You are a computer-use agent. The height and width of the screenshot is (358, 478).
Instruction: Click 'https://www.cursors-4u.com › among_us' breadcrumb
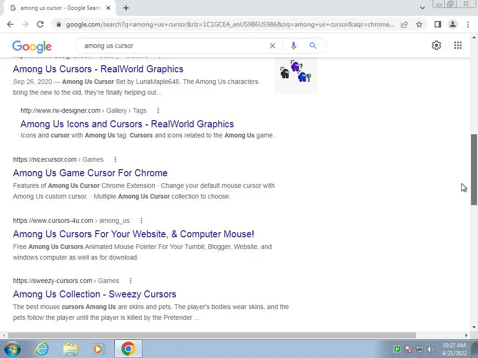(x=71, y=220)
